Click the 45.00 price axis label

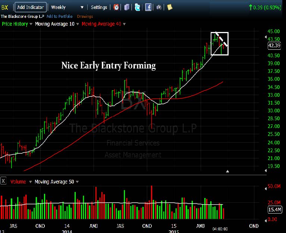273,31
